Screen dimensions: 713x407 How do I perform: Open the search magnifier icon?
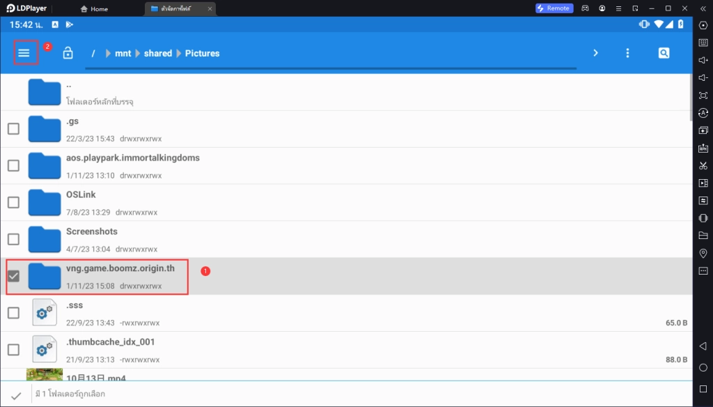[664, 53]
